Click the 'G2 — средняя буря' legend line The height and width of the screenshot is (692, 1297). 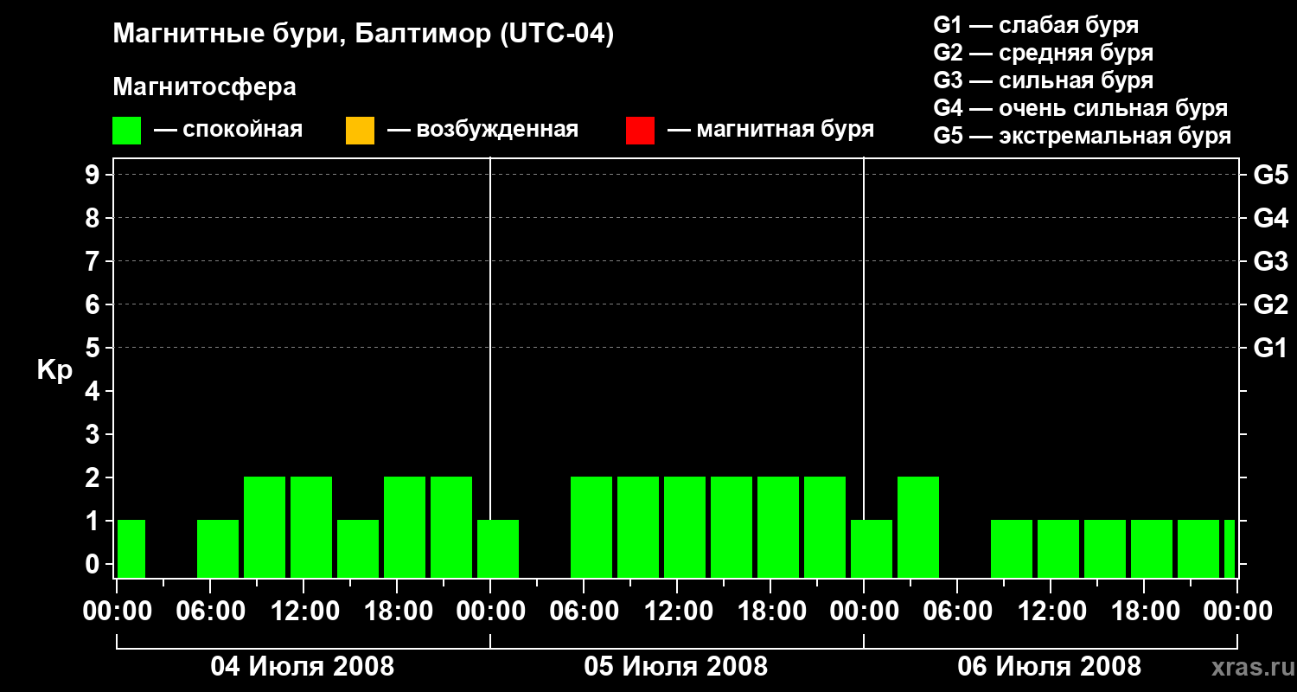[x=1043, y=53]
